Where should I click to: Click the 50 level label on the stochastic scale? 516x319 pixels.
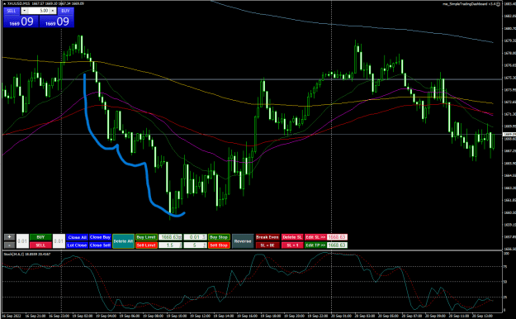point(505,282)
